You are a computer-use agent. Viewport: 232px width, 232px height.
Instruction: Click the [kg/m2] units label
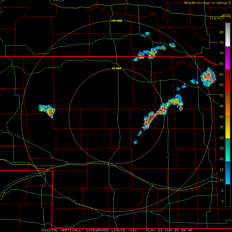click(217, 18)
